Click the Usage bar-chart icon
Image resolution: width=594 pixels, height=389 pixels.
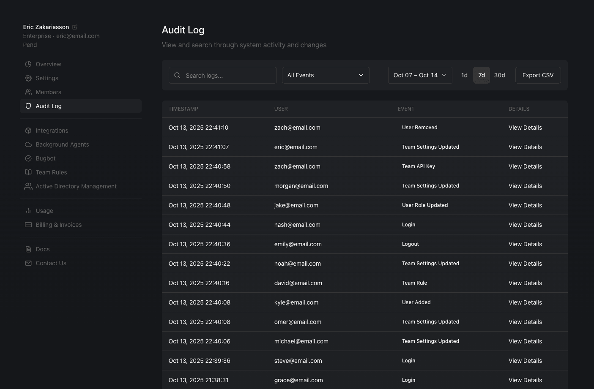pos(28,210)
